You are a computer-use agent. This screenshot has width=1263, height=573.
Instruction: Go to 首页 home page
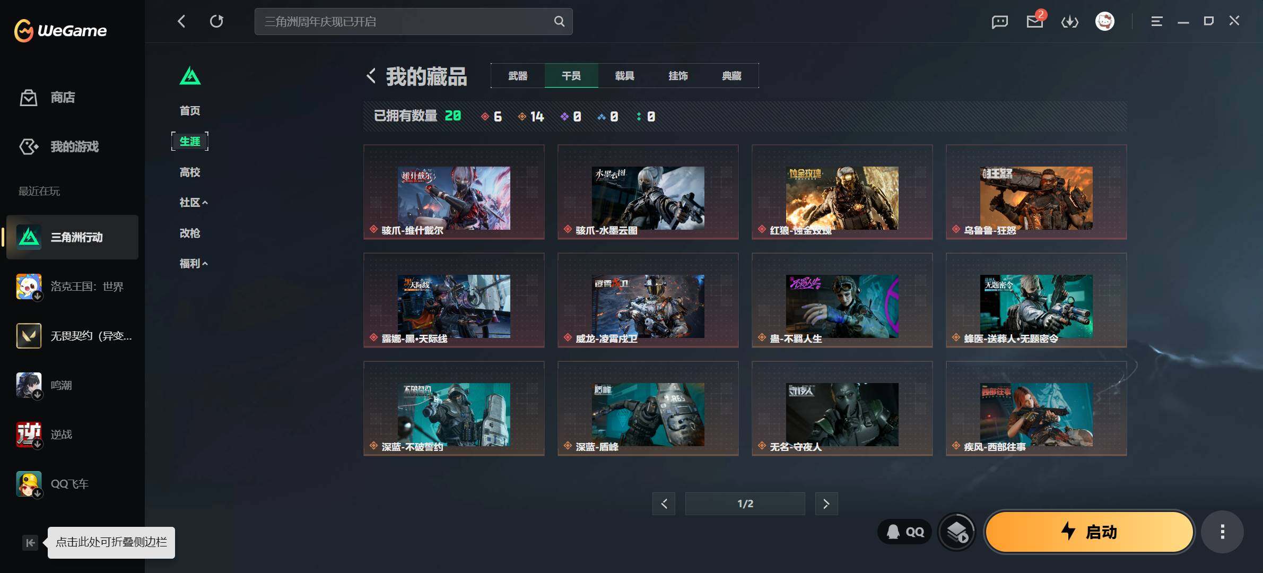click(190, 110)
